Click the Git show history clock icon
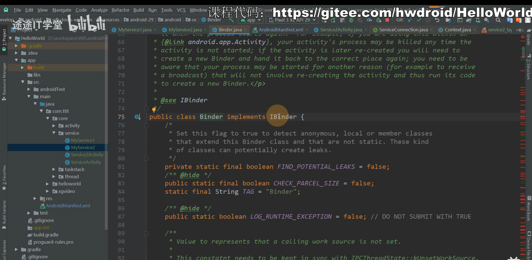 (x=428, y=20)
